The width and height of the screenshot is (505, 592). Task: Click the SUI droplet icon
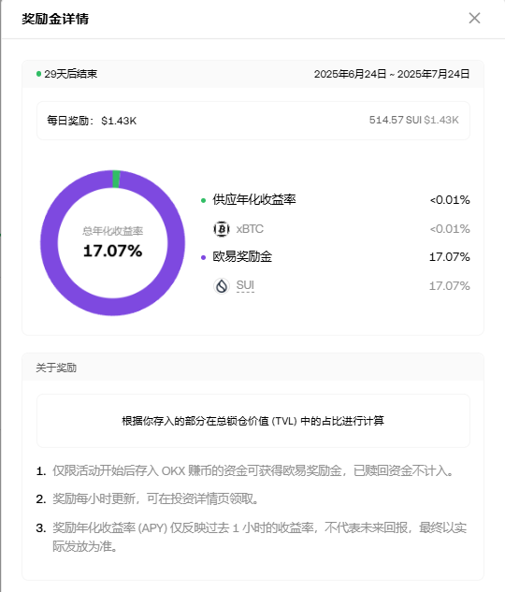(222, 286)
